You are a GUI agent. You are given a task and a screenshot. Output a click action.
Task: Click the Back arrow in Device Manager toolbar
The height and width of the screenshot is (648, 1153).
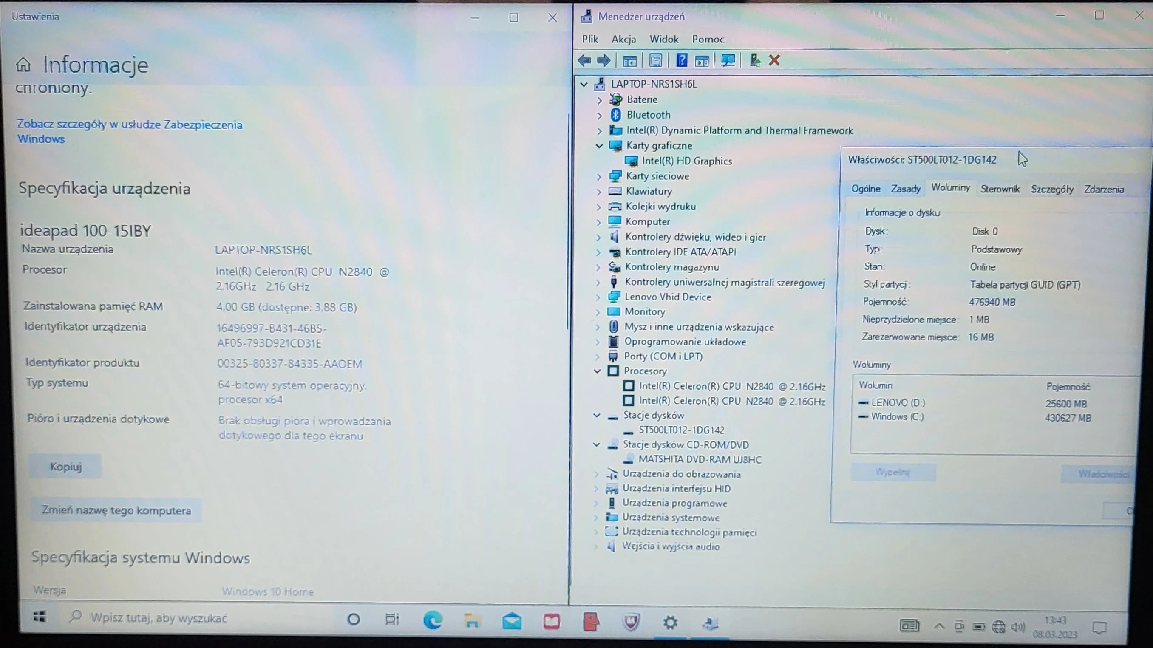[x=584, y=60]
